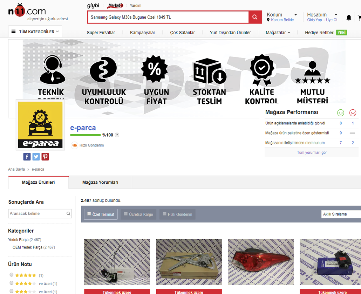Click the Giriş Yap link

tap(314, 20)
